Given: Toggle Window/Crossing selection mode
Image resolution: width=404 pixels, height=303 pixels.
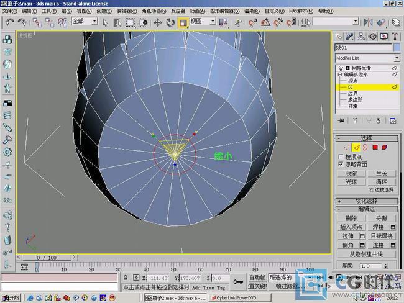Looking at the screenshot, I should (x=142, y=22).
